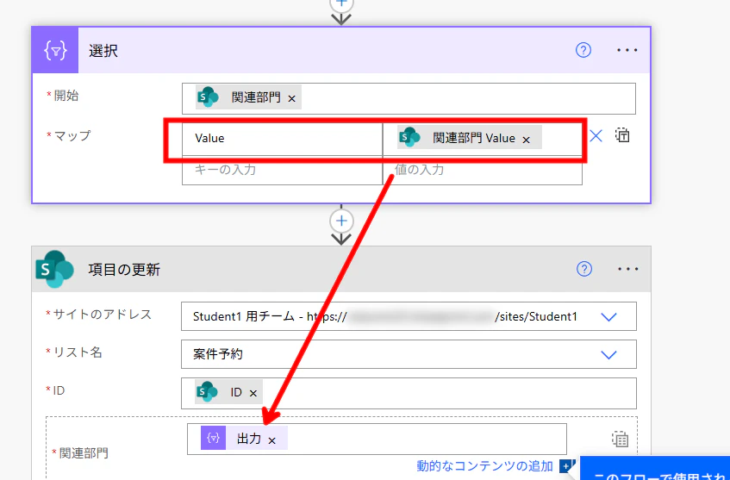Click the SharePoint 項目の更新 icon
730x480 pixels.
(55, 269)
